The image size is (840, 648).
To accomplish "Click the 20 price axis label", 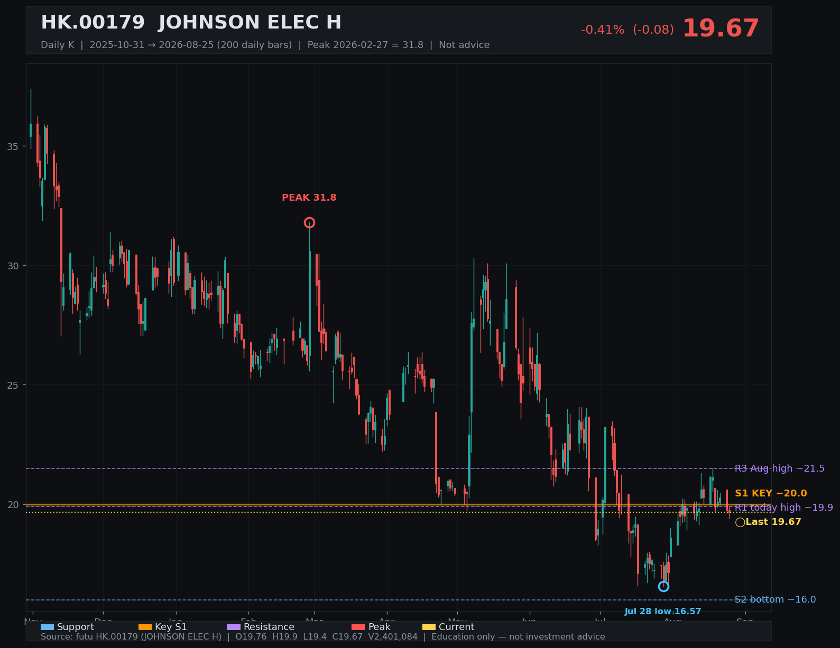I will [x=13, y=505].
